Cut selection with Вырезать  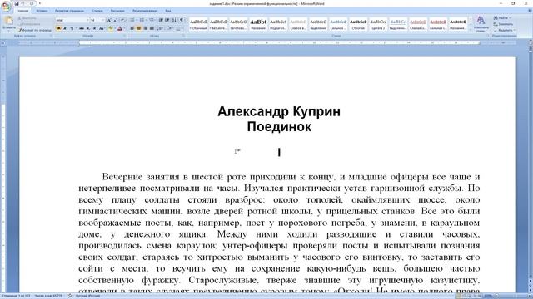tap(27, 18)
